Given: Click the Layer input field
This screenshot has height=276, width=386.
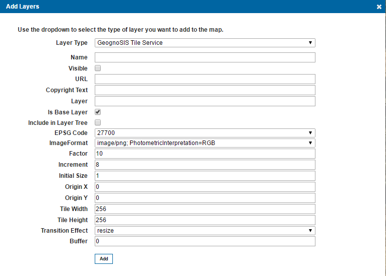Looking at the screenshot, I should pyautogui.click(x=205, y=101).
